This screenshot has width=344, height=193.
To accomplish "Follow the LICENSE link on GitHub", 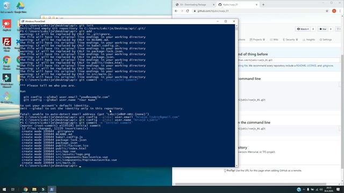I will (x=312, y=65).
